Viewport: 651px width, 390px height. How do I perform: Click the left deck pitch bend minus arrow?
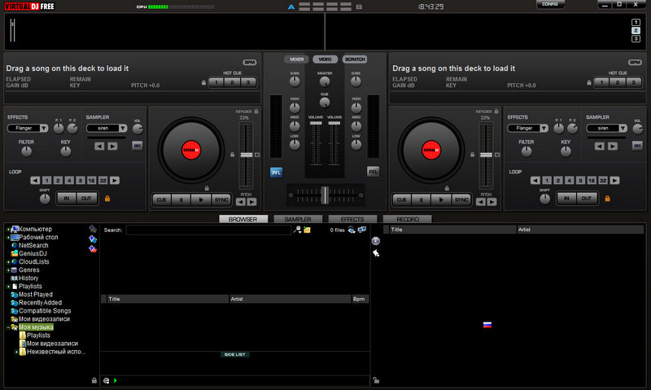(x=240, y=202)
